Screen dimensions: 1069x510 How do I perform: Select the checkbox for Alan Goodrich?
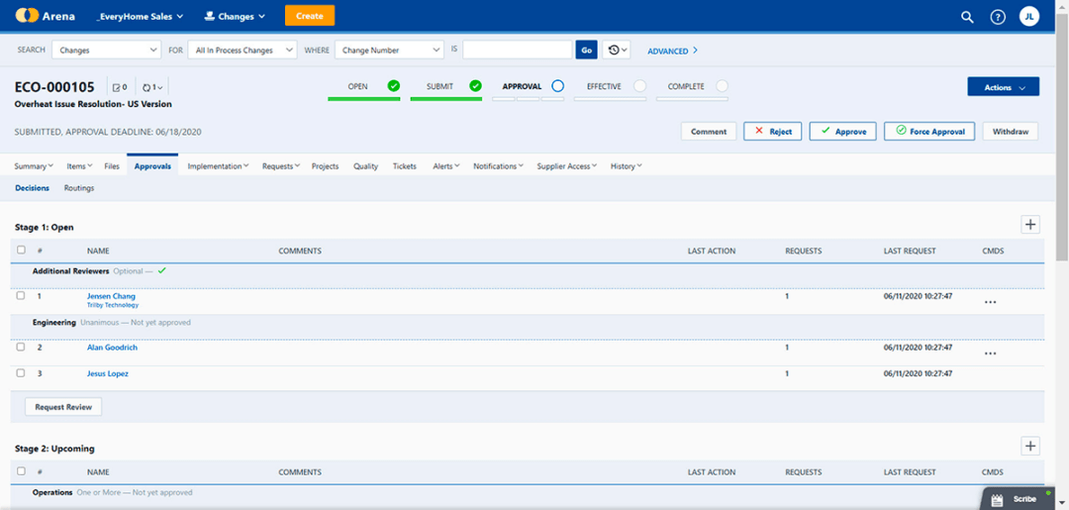21,347
